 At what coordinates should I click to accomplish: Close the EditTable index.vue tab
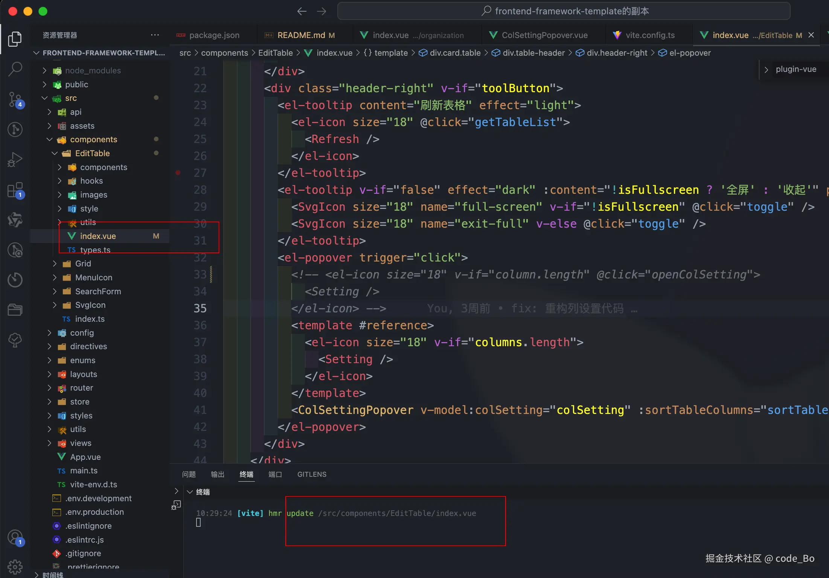pos(811,35)
